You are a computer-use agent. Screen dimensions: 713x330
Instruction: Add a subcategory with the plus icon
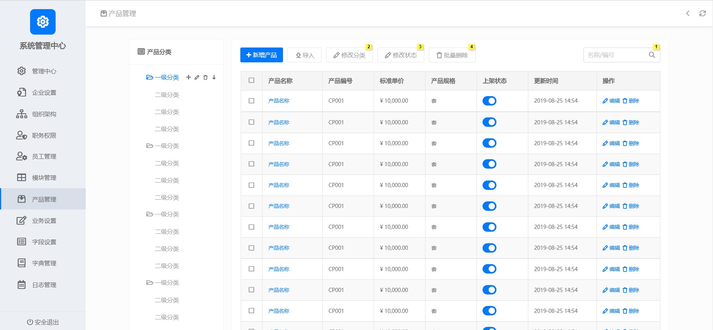pyautogui.click(x=188, y=77)
